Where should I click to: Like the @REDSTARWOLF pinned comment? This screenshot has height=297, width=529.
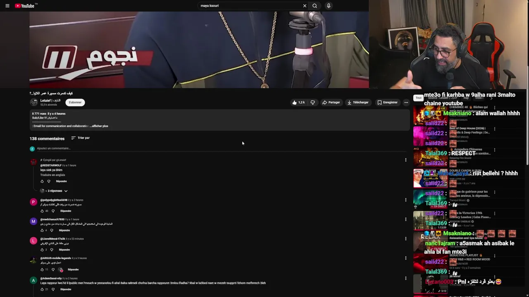coord(42,181)
